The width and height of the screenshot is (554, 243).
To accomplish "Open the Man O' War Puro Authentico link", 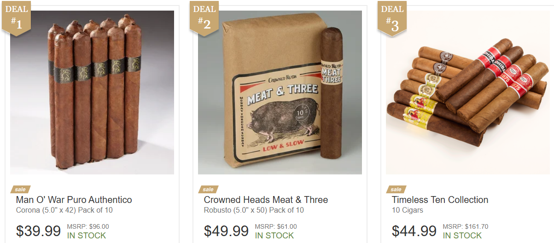I will pos(74,200).
